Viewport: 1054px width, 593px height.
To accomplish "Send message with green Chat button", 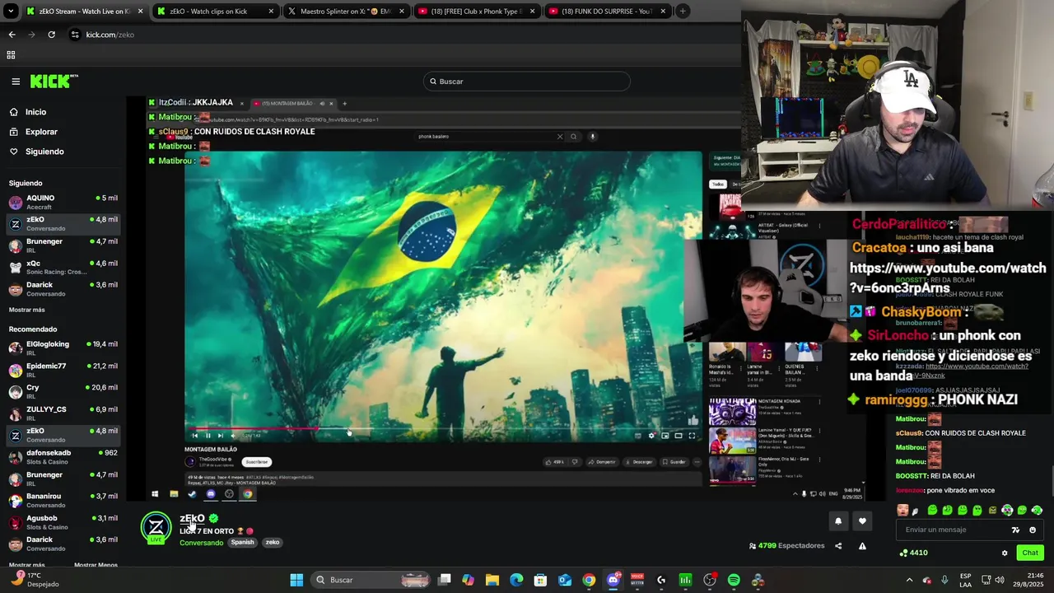I will [1030, 553].
